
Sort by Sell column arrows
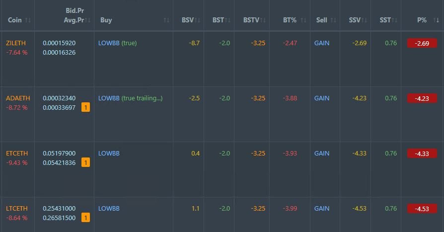[x=333, y=20]
